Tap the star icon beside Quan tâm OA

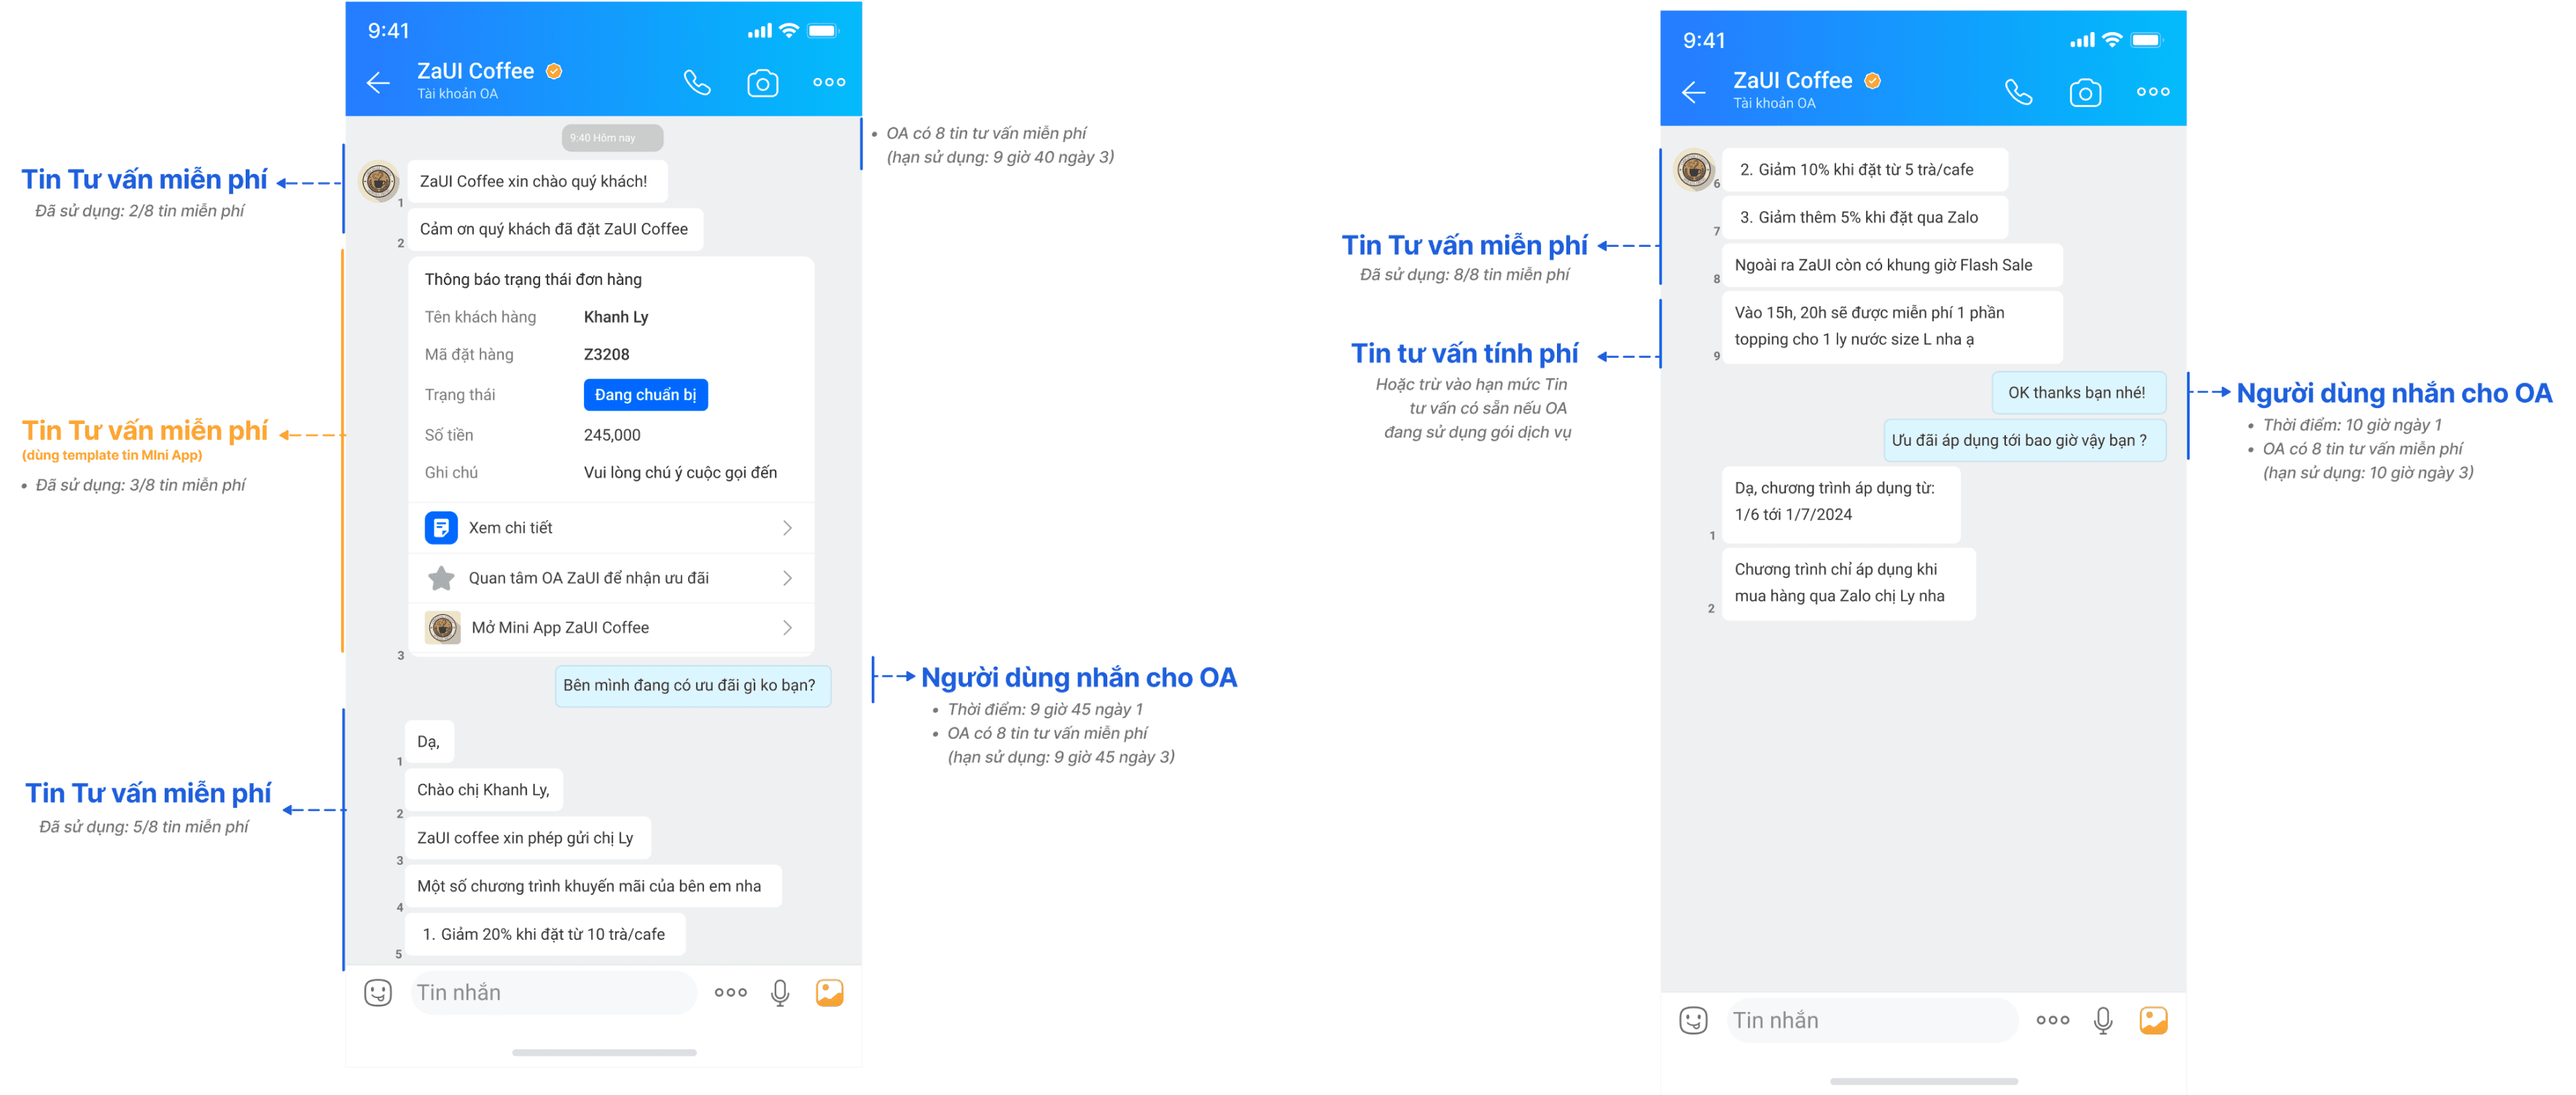pyautogui.click(x=441, y=578)
